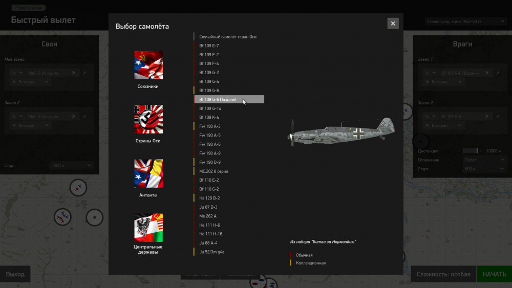Go back via Главное меню breadcrumb
Image resolution: width=512 pixels, height=288 pixels.
(x=29, y=8)
